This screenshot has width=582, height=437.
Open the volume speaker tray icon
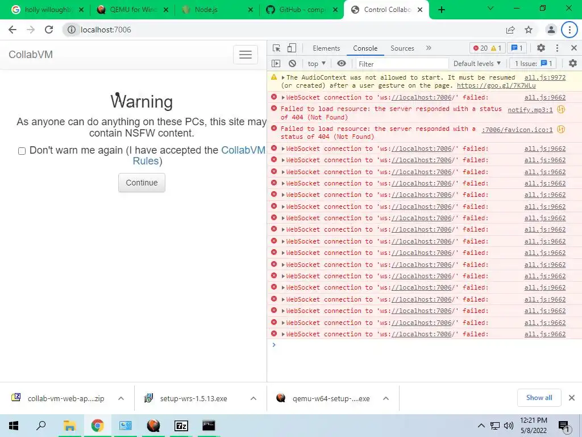pyautogui.click(x=509, y=426)
